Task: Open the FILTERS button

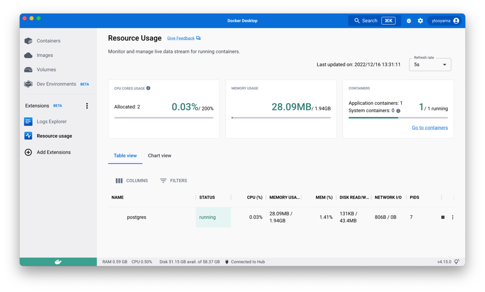Action: coord(173,181)
